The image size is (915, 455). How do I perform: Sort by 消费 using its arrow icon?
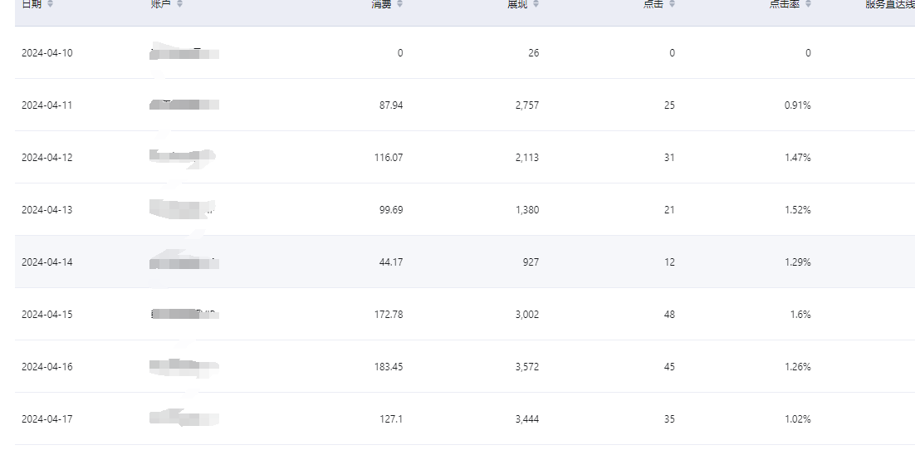pyautogui.click(x=399, y=4)
